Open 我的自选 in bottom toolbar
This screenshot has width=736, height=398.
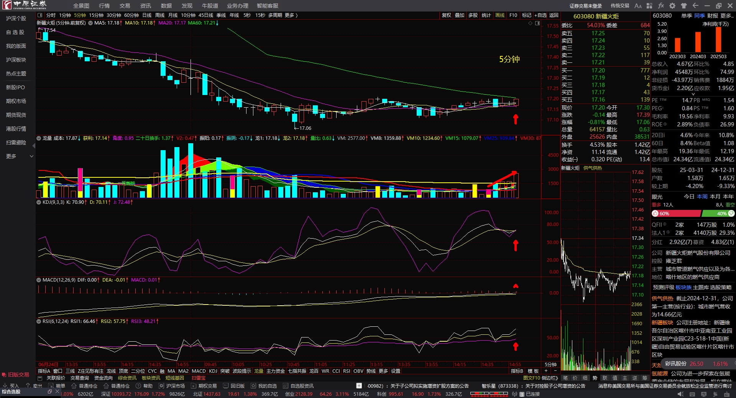click(264, 386)
